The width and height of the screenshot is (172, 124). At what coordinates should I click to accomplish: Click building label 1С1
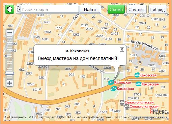click(106, 79)
